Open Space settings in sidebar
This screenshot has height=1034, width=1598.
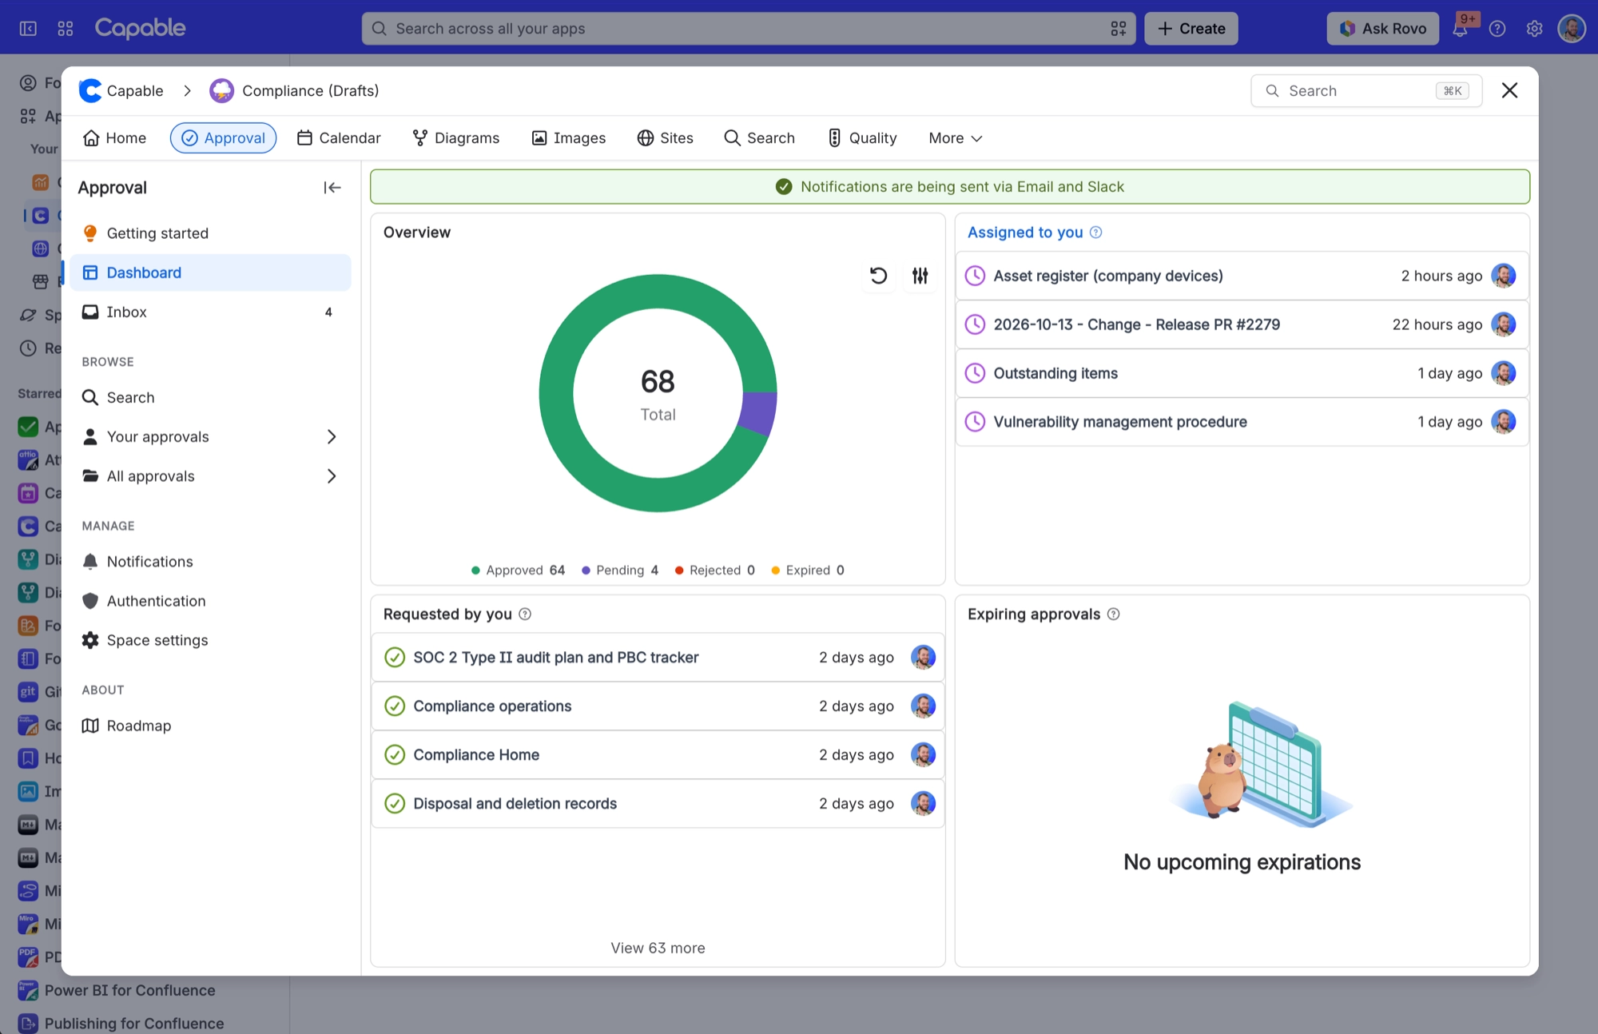(210, 640)
